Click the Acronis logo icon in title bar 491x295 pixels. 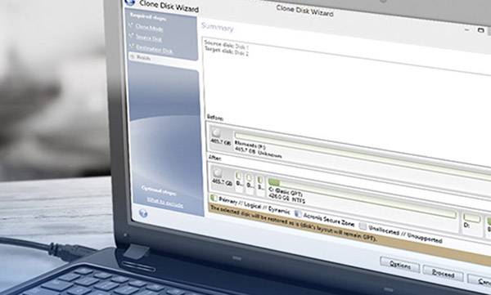pos(129,2)
